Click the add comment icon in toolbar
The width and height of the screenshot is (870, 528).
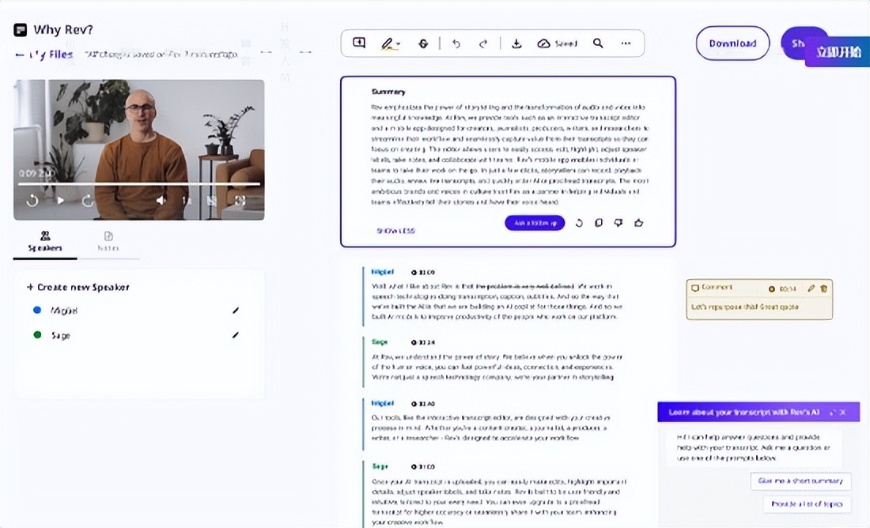[x=359, y=43]
